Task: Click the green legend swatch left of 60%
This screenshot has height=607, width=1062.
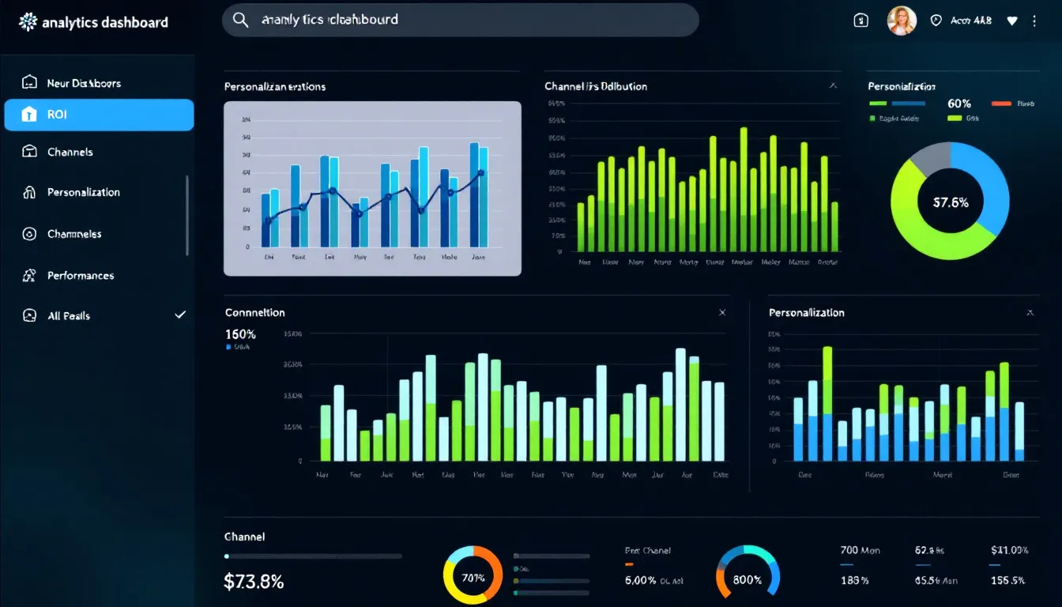Action: tap(879, 104)
